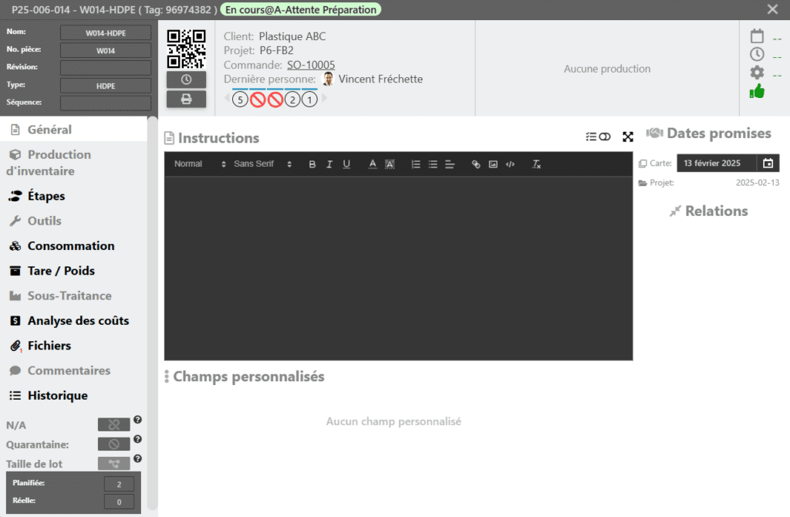Open the Étapes section in sidebar
The width and height of the screenshot is (790, 517).
(46, 196)
